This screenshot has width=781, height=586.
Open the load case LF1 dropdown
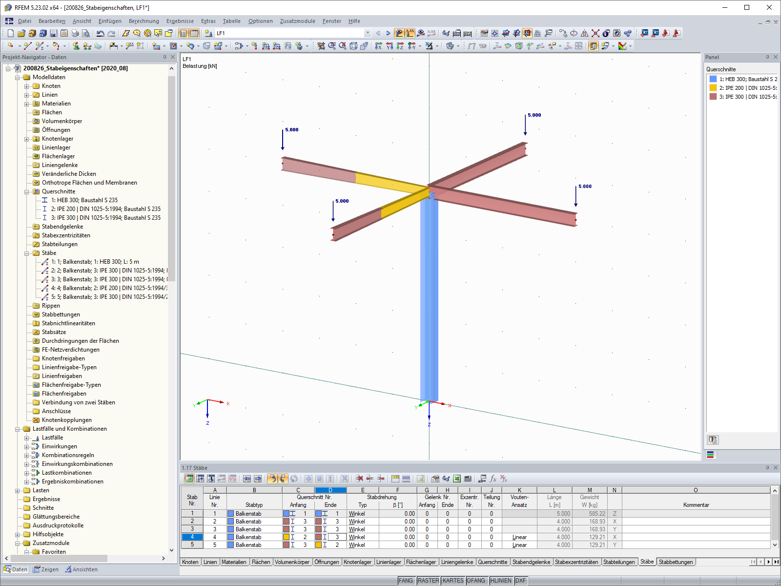[x=368, y=33]
